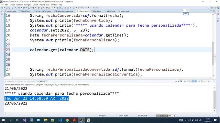Open the Java perspective icon at top right
The image size is (220, 123).
[x=218, y=8]
